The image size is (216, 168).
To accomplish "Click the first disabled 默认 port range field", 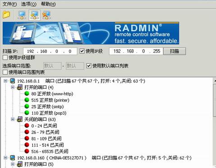I will pyautogui.click(x=52, y=66).
